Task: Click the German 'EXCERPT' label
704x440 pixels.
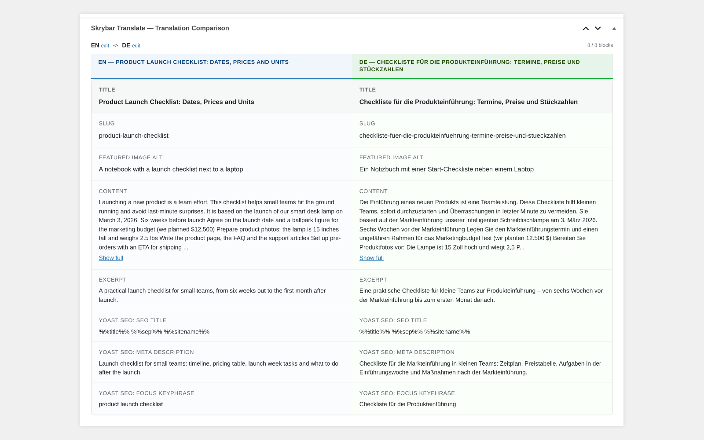Action: click(373, 280)
